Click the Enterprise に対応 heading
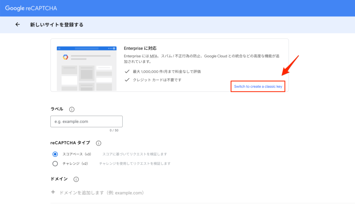Viewport: 355px width, 211px height. click(140, 48)
